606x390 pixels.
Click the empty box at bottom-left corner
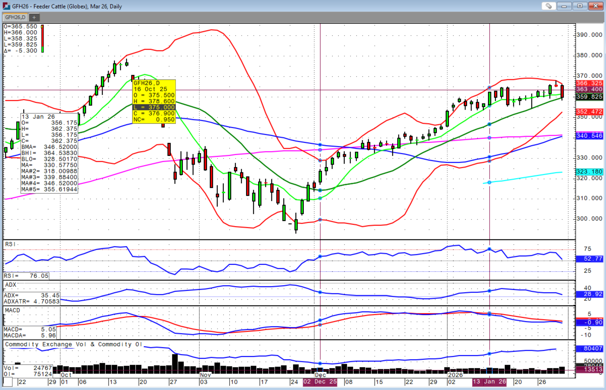tap(8, 382)
